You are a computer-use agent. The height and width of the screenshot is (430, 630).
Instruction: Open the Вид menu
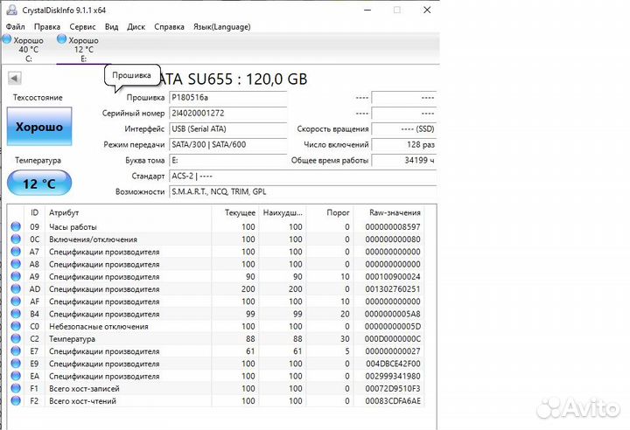(111, 27)
